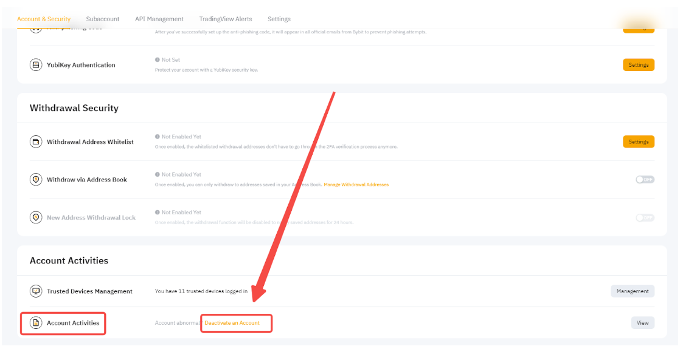The height and width of the screenshot is (346, 680).
Task: Select the Settings tab
Action: pyautogui.click(x=279, y=19)
